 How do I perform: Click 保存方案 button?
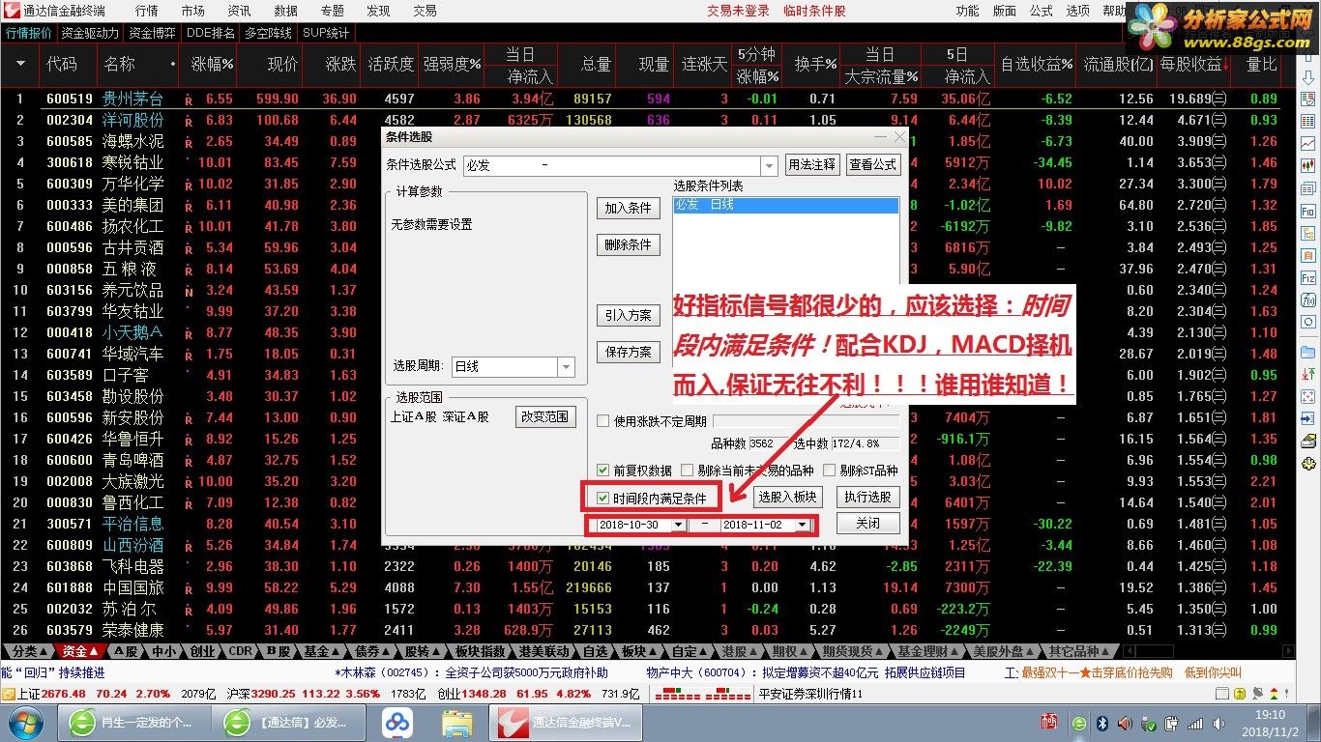coord(629,352)
